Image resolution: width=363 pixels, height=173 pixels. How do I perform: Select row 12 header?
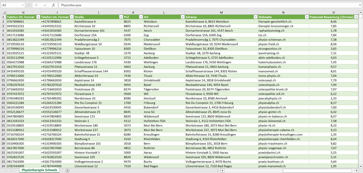point(4,67)
